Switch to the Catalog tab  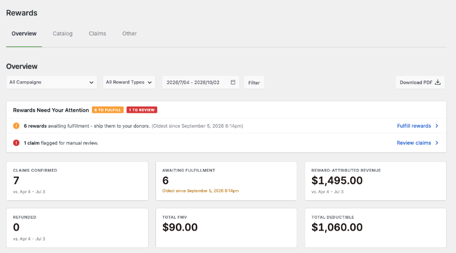click(x=62, y=34)
